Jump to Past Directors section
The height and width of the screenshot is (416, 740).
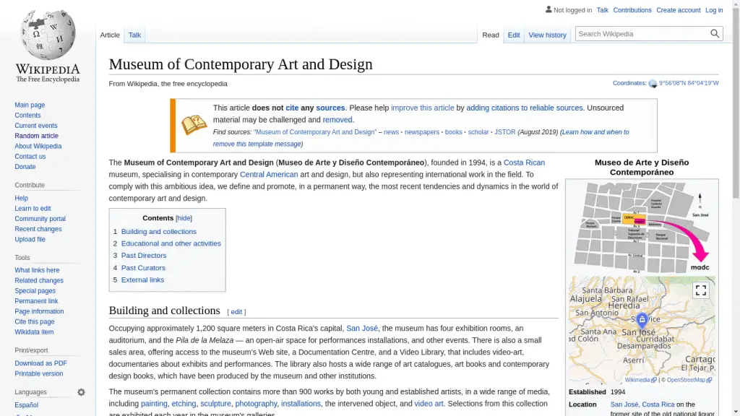[x=144, y=256]
